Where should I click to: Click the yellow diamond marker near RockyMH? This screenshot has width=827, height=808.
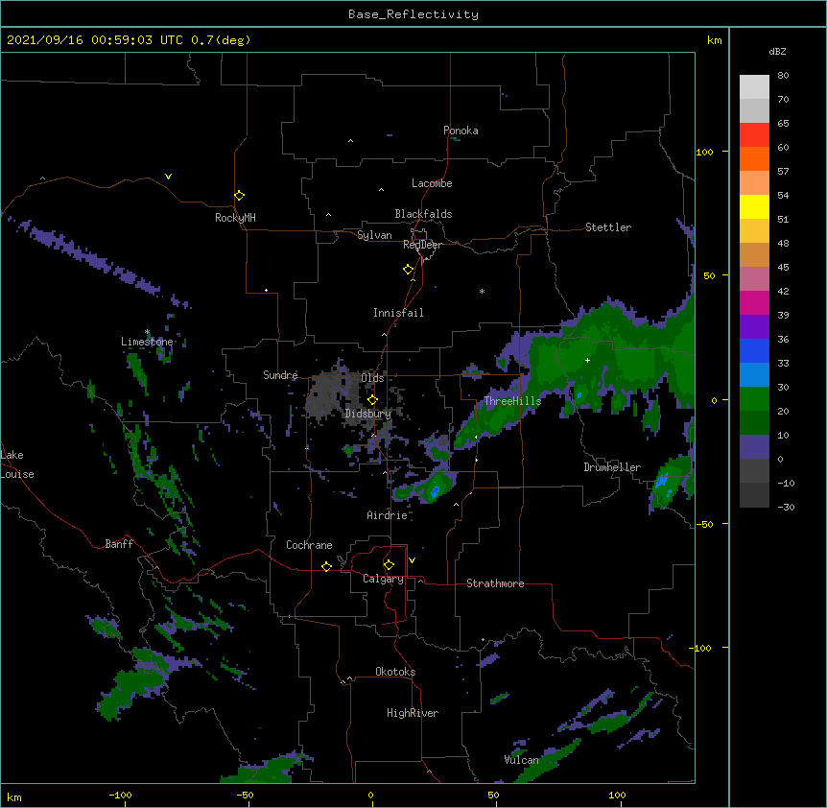pos(239,196)
